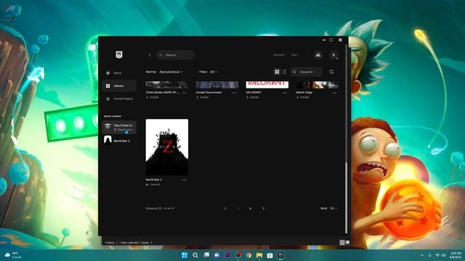The height and width of the screenshot is (261, 465).
Task: Install Watch Dogs
Action: pos(303,97)
